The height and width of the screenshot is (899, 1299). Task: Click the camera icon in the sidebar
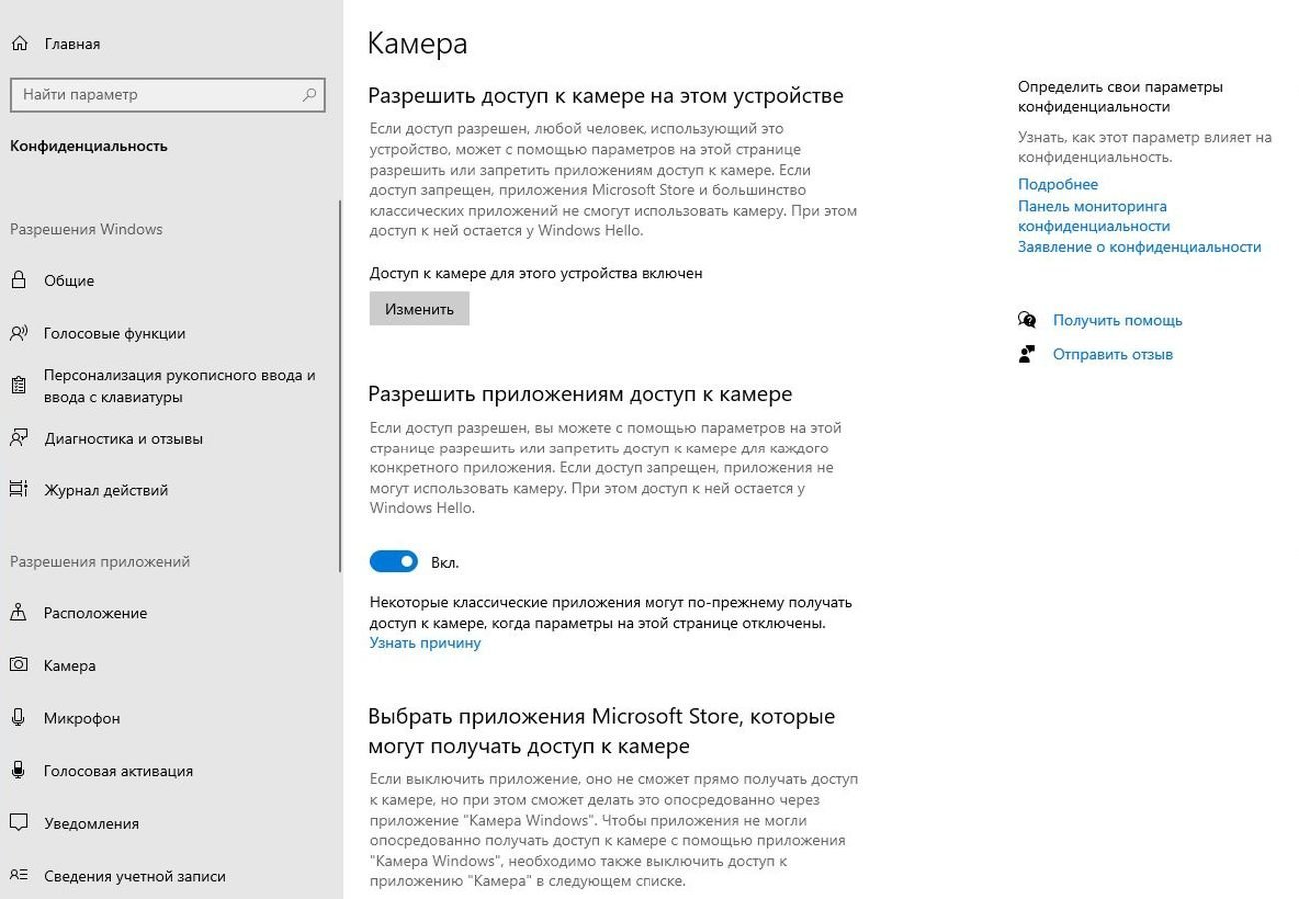pos(19,665)
